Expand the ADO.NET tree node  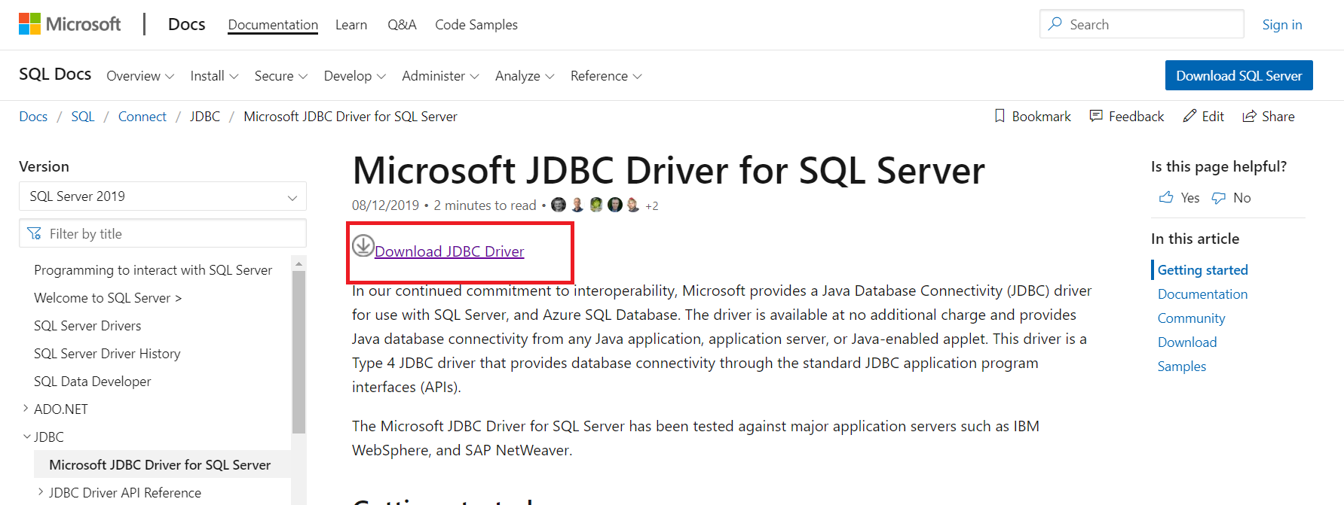click(26, 409)
